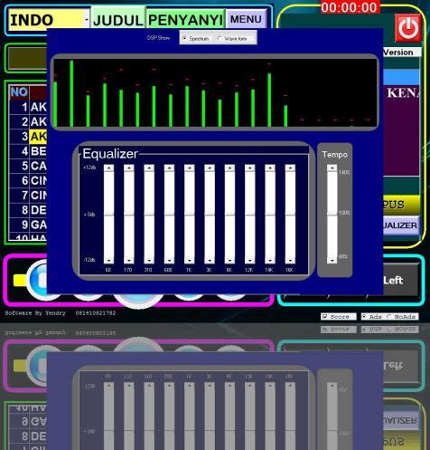Click up arrow of 600 Hz band
The image size is (430, 450).
pyautogui.click(x=169, y=168)
